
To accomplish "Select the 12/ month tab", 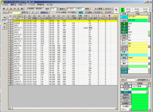I will 68,16.
